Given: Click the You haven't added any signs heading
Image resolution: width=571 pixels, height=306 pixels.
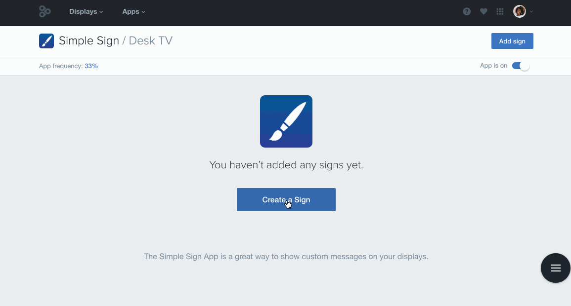Looking at the screenshot, I should (286, 165).
